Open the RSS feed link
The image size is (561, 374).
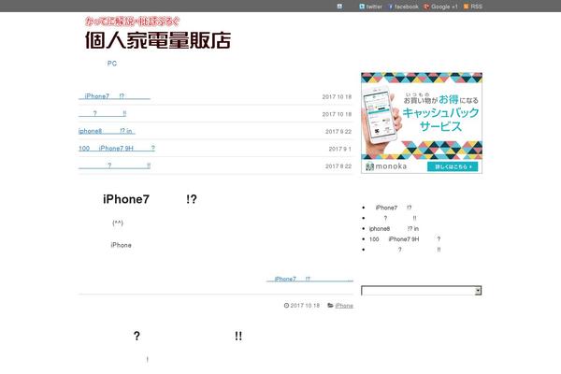coord(472,7)
